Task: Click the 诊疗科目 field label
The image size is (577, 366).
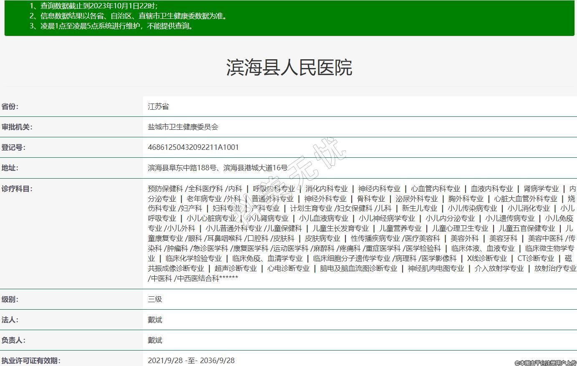Action: (17, 189)
